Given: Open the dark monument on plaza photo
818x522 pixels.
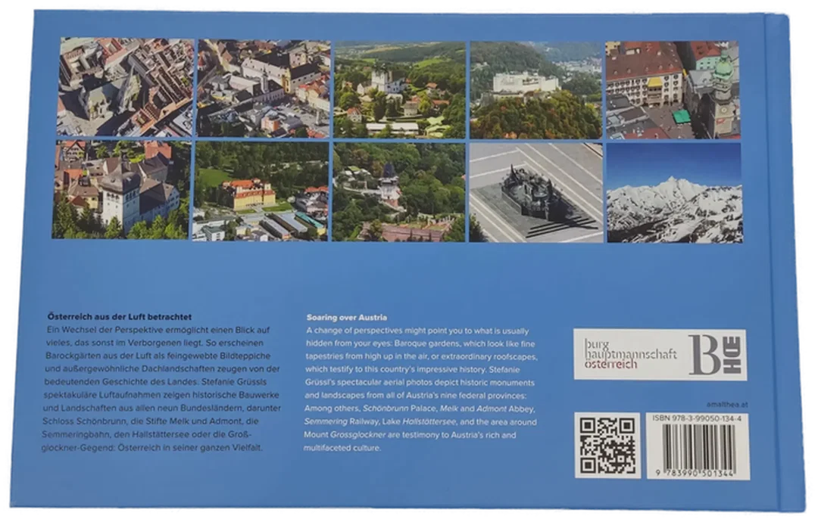Looking at the screenshot, I should click(x=536, y=193).
